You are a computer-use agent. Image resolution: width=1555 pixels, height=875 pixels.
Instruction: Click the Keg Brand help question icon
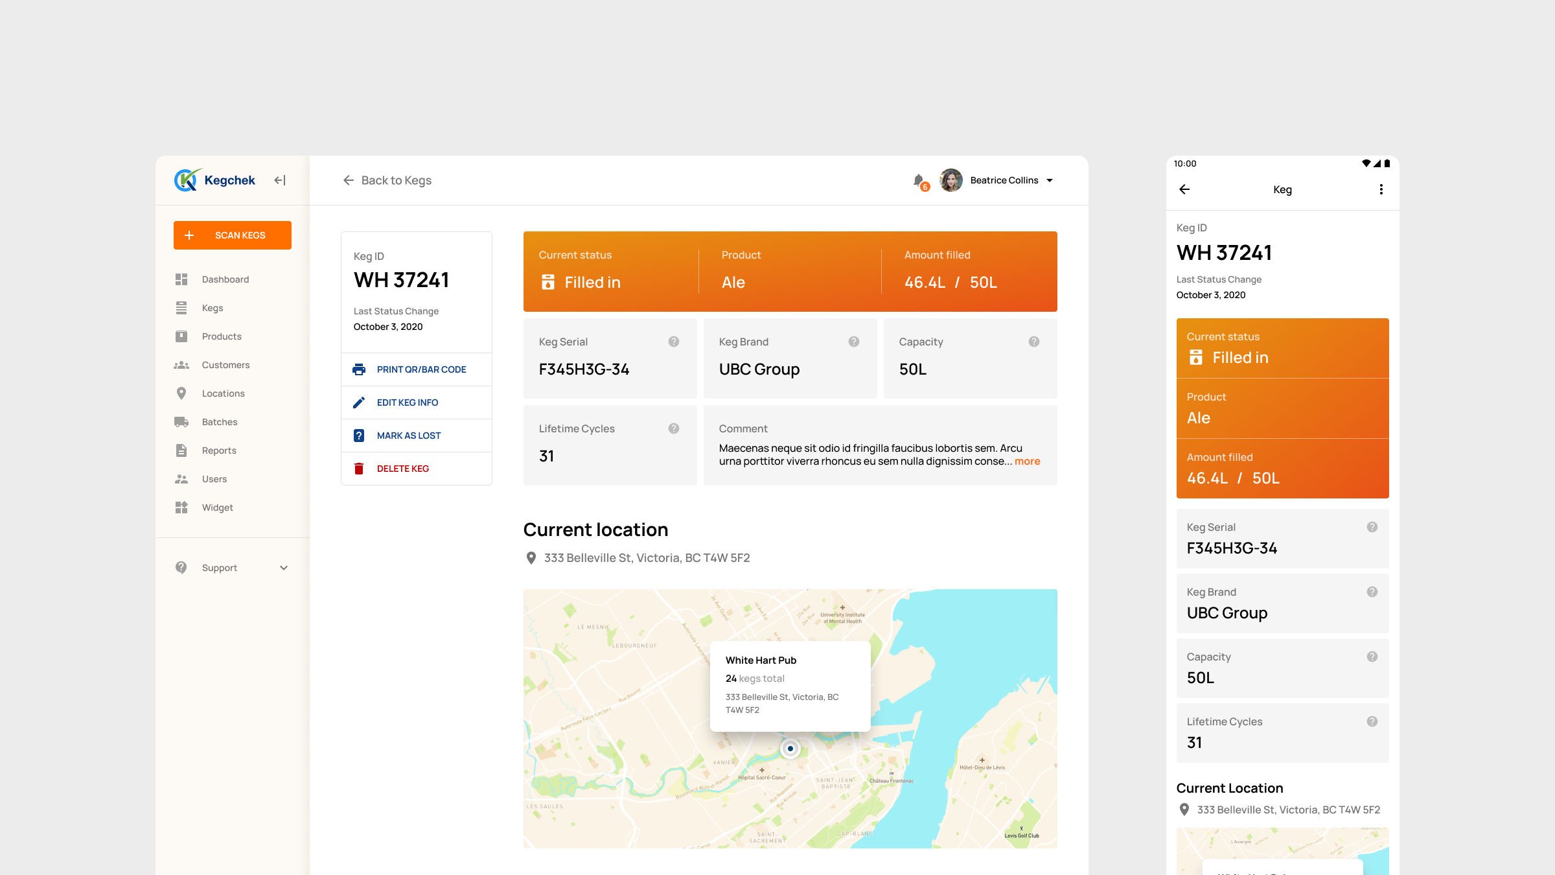(x=854, y=342)
